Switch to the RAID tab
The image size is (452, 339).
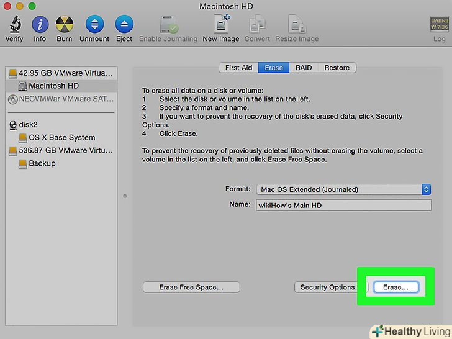304,68
